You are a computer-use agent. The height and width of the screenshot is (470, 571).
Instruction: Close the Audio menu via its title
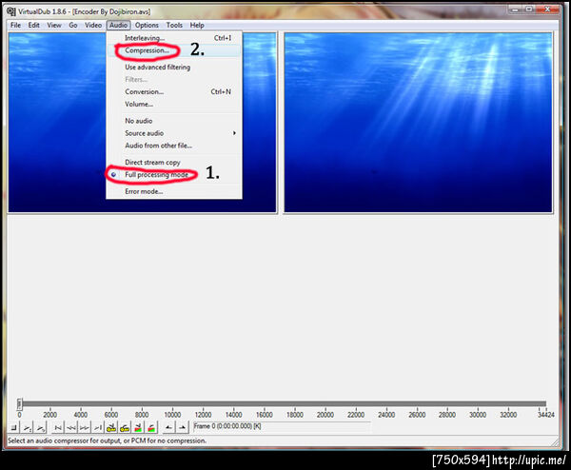118,25
